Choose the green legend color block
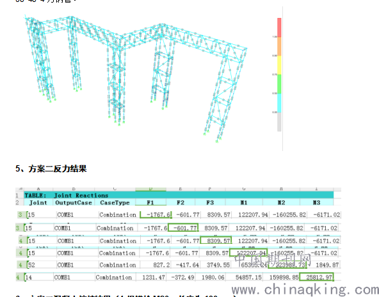Viewport: 379px width, 297px height. (279, 84)
